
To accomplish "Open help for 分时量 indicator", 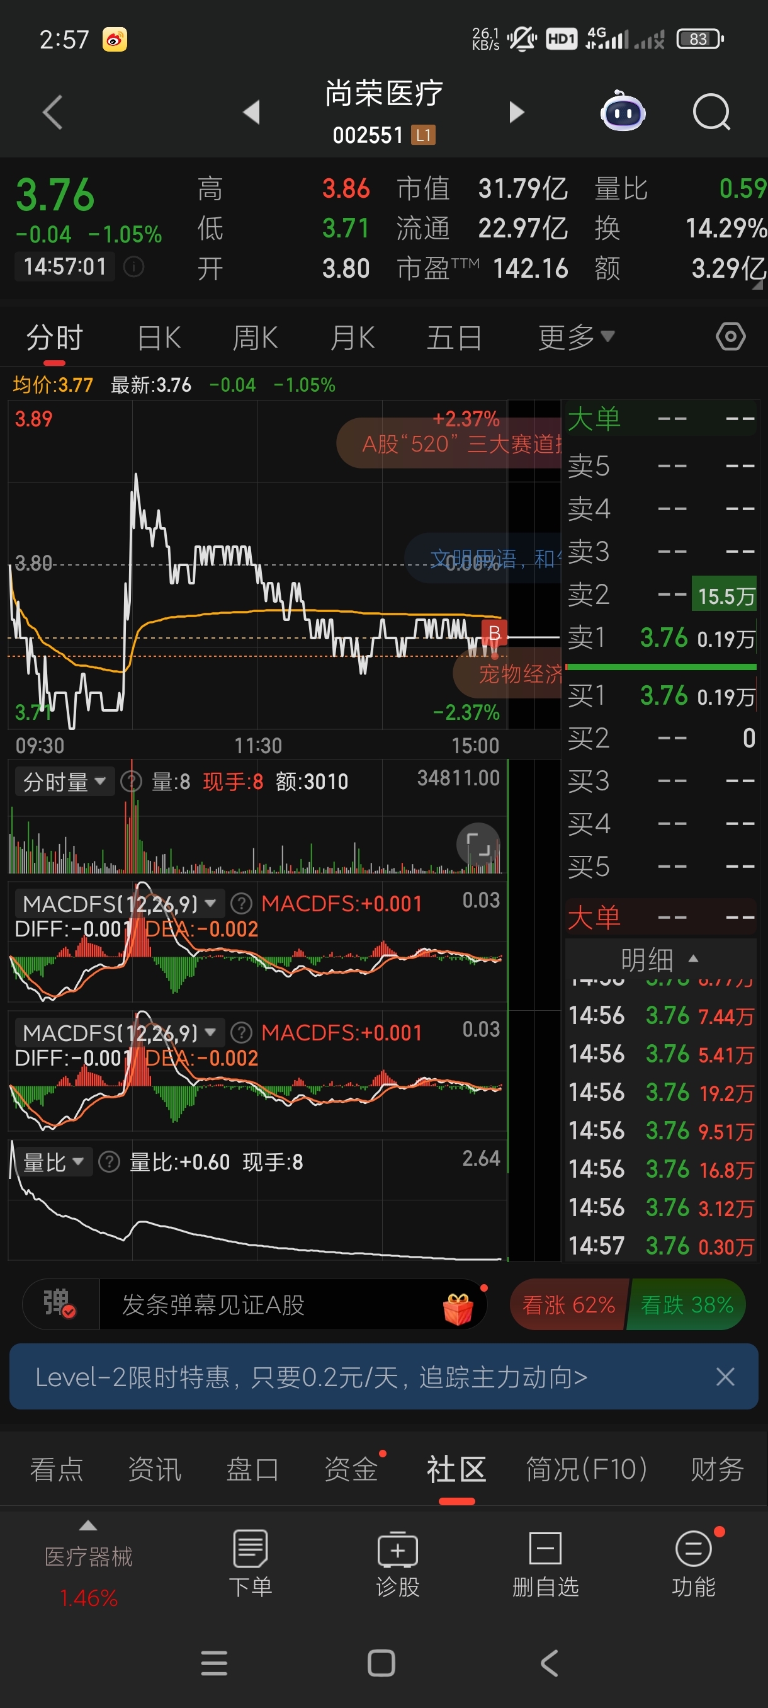I will [x=131, y=782].
